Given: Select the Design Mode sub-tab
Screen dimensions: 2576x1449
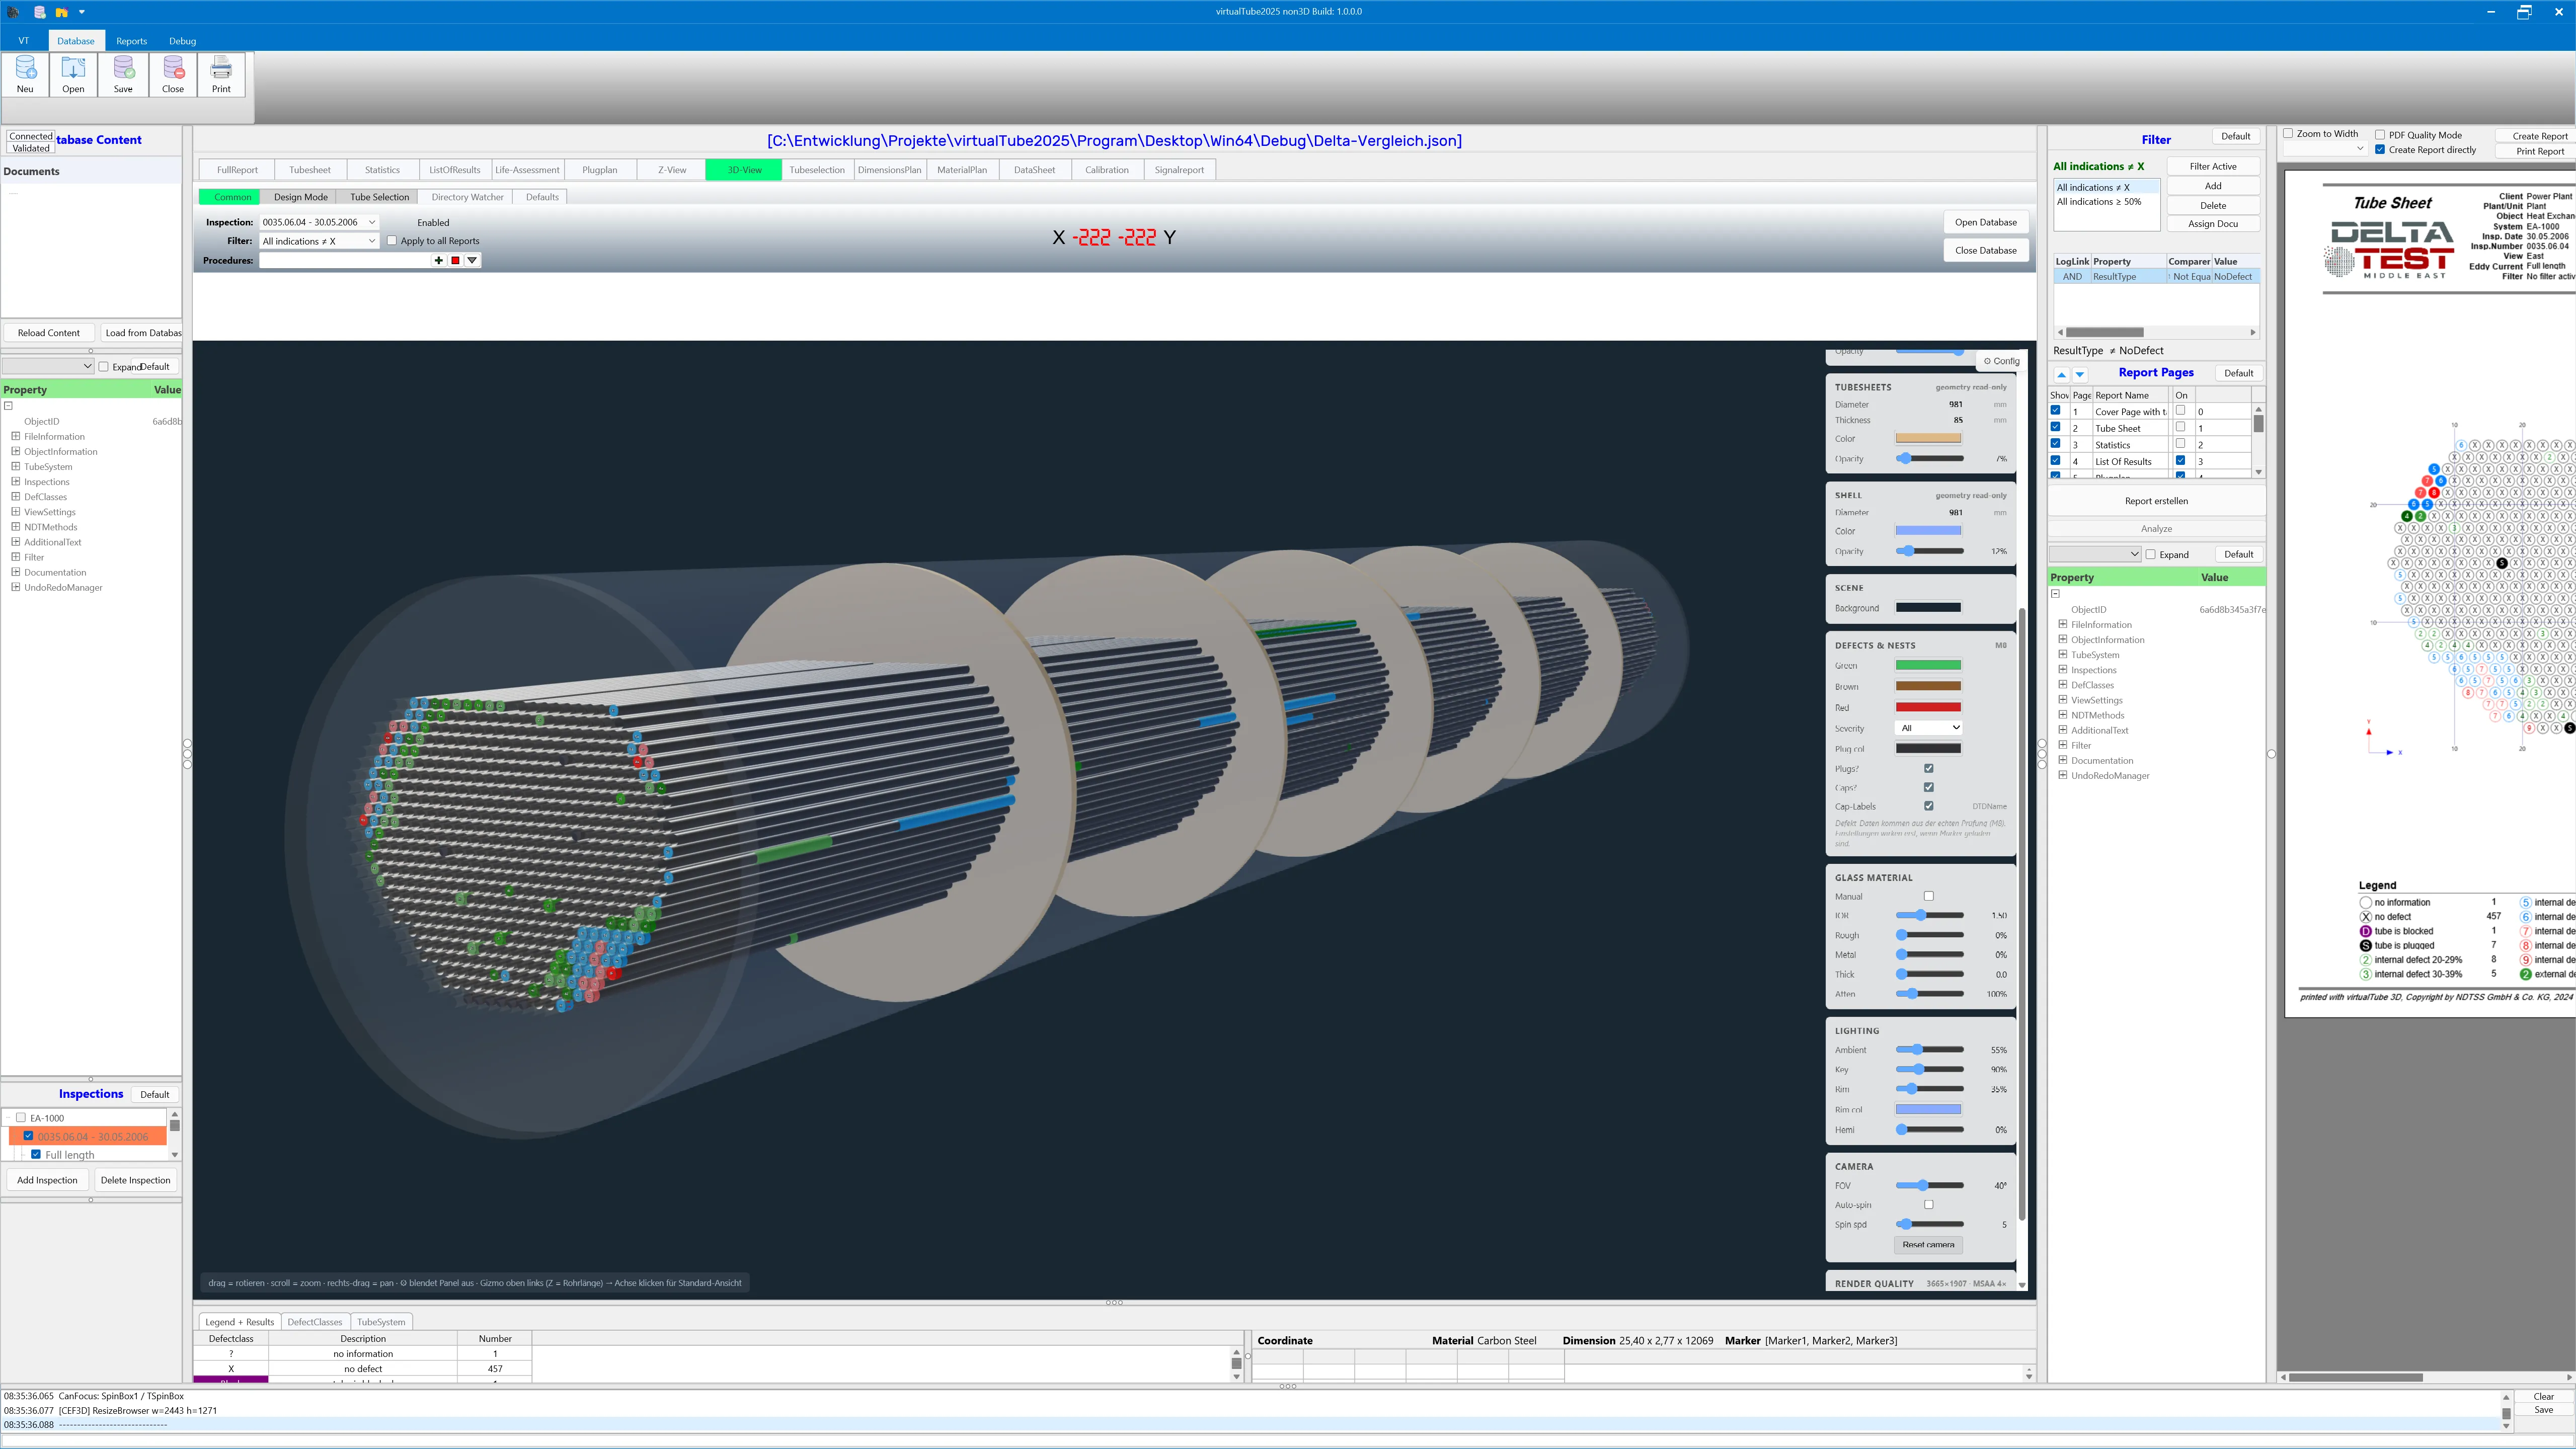Looking at the screenshot, I should [301, 197].
